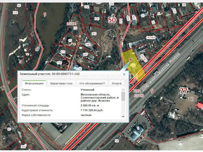Click parcel label 60
The width and height of the screenshot is (203, 152).
click(19, 5)
